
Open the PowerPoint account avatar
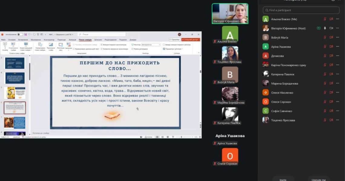pyautogui.click(x=179, y=34)
